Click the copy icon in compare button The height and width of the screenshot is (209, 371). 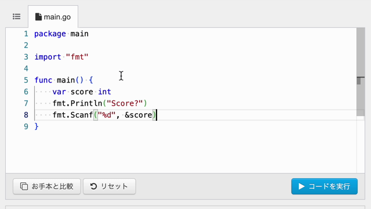24,186
